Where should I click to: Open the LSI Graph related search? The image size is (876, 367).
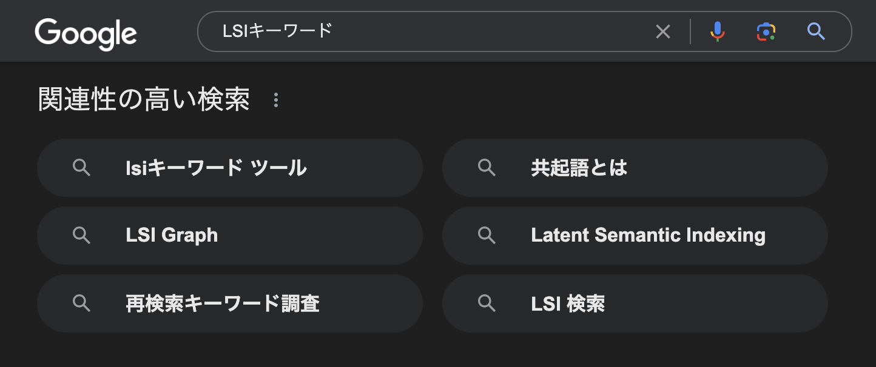(x=172, y=236)
